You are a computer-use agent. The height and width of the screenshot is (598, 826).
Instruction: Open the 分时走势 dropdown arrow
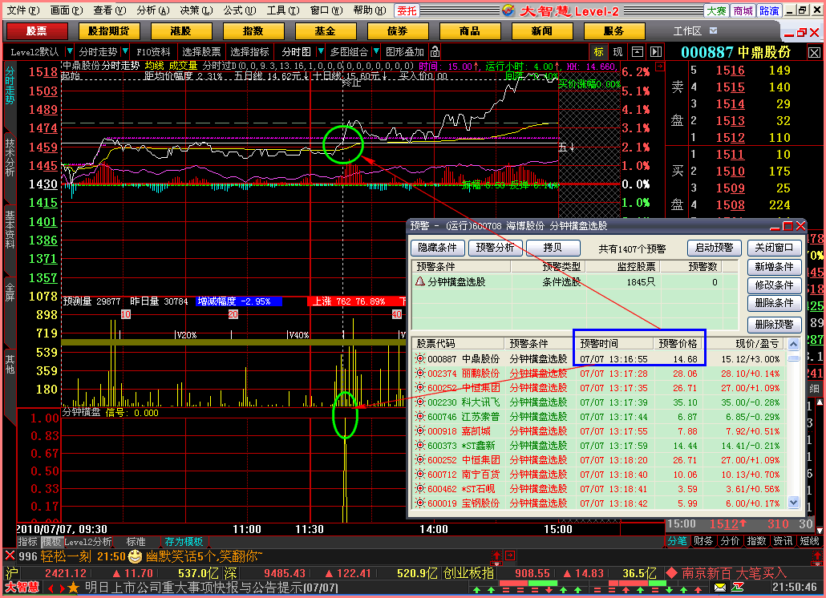[125, 51]
